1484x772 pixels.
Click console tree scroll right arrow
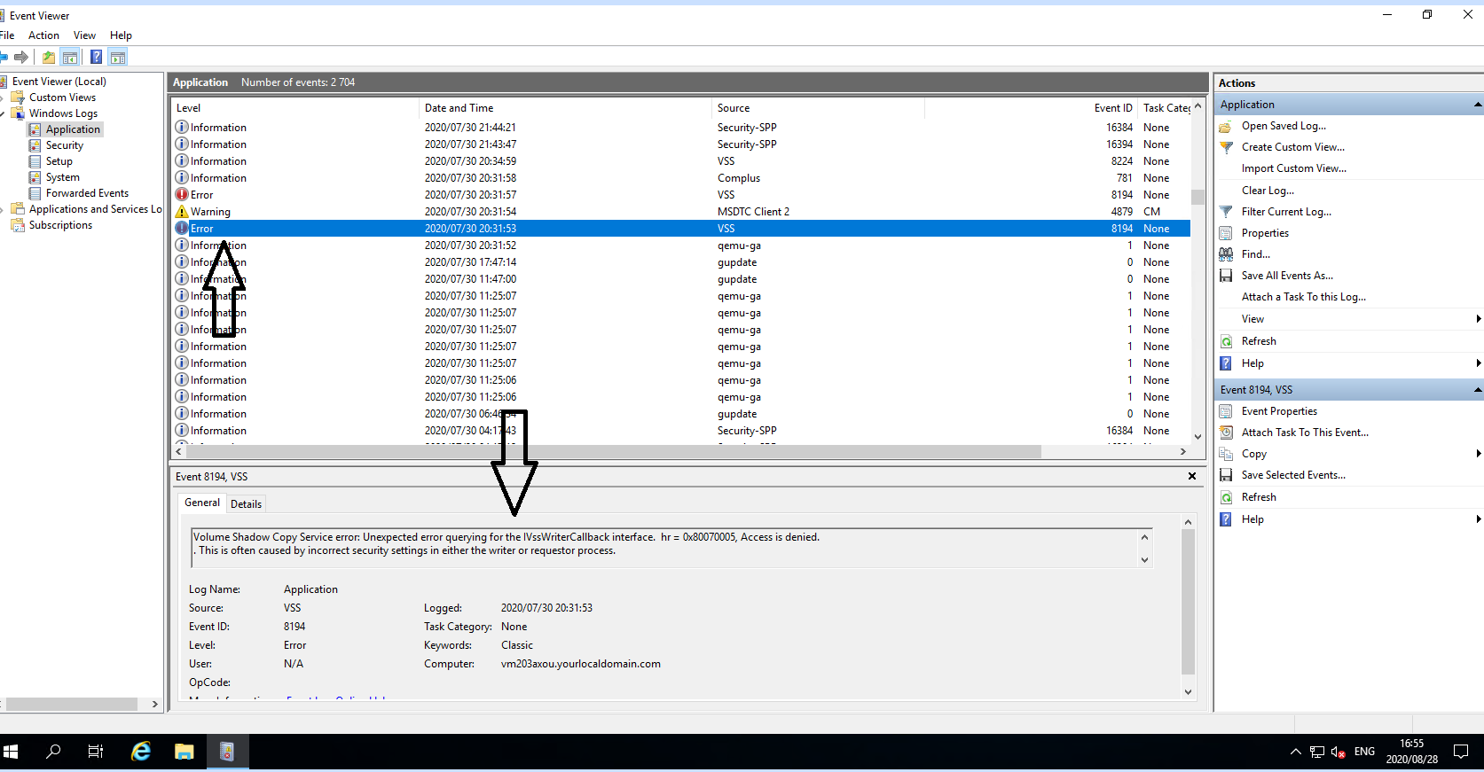point(155,705)
